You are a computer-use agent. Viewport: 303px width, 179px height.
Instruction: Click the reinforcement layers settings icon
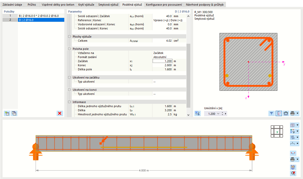pyautogui.click(x=293, y=167)
